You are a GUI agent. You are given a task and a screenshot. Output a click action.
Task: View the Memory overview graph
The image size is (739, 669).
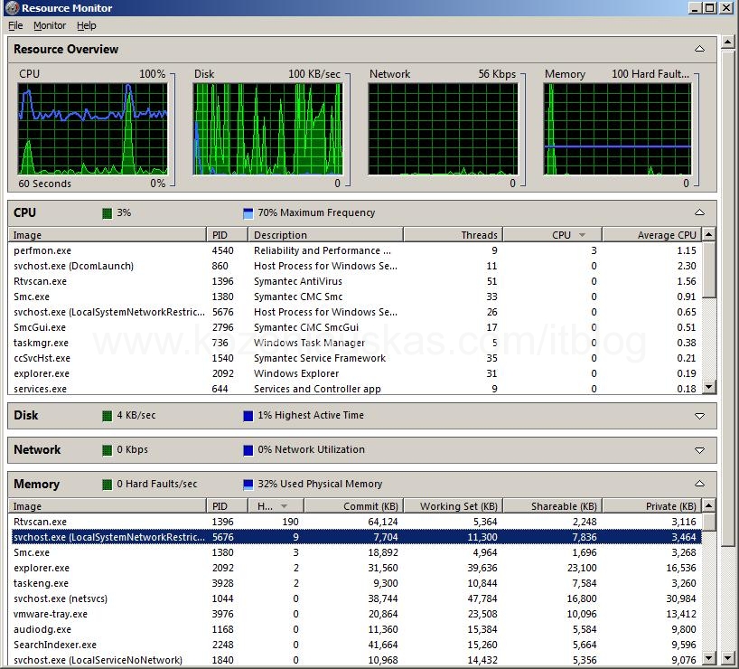pyautogui.click(x=618, y=128)
